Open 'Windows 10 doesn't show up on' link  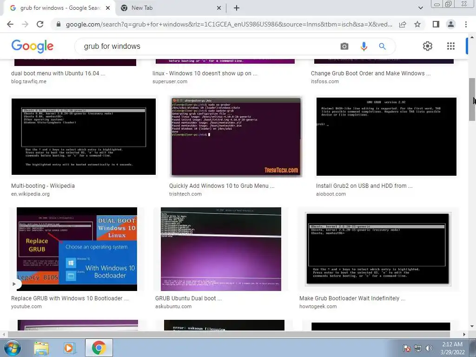coord(205,73)
